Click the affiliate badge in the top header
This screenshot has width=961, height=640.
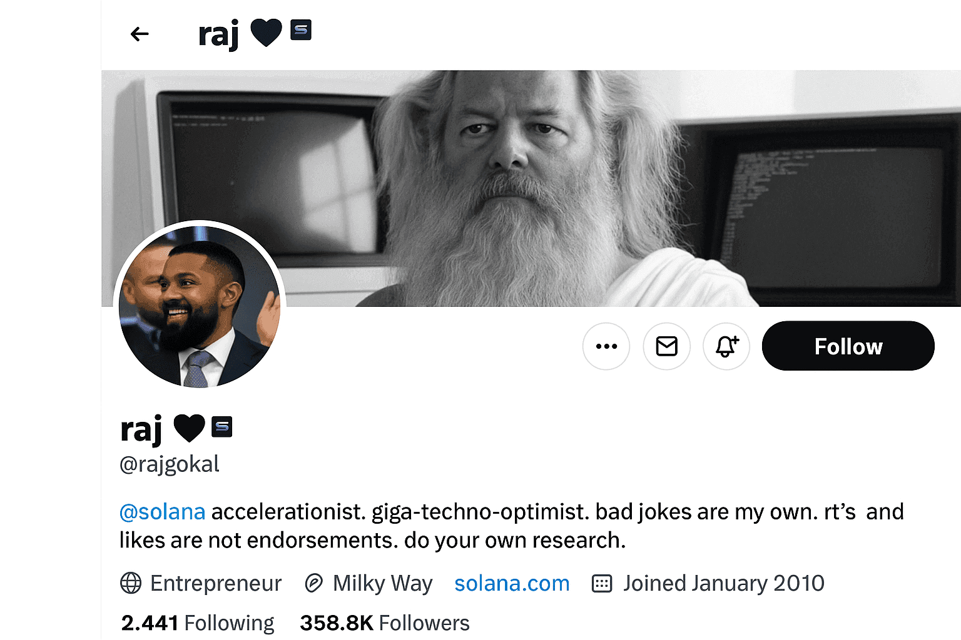(301, 30)
